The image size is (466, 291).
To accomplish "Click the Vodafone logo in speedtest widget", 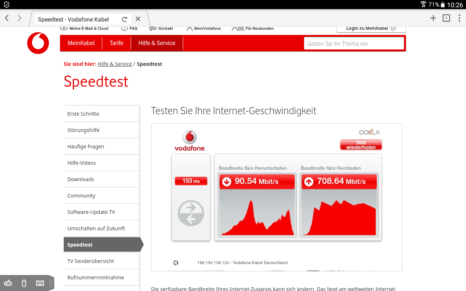I will [190, 141].
